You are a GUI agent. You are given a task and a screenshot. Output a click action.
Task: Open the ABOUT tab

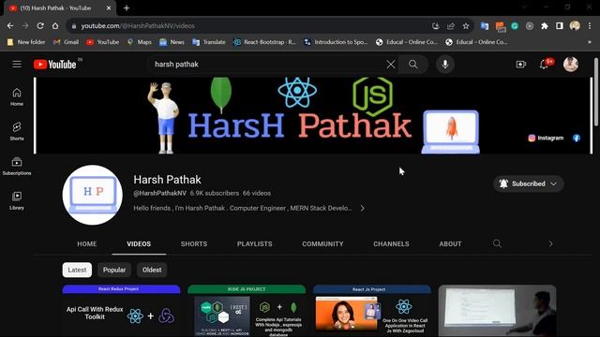click(x=450, y=243)
